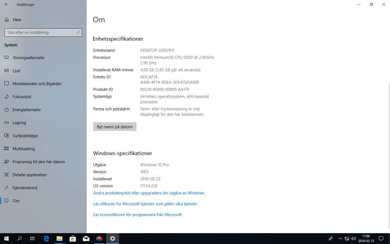The height and width of the screenshot is (244, 390).
Task: Open the Action Center notification icon
Action: (381, 239)
